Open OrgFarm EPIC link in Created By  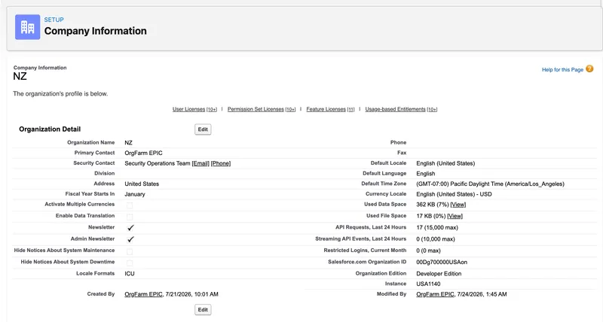pyautogui.click(x=143, y=294)
